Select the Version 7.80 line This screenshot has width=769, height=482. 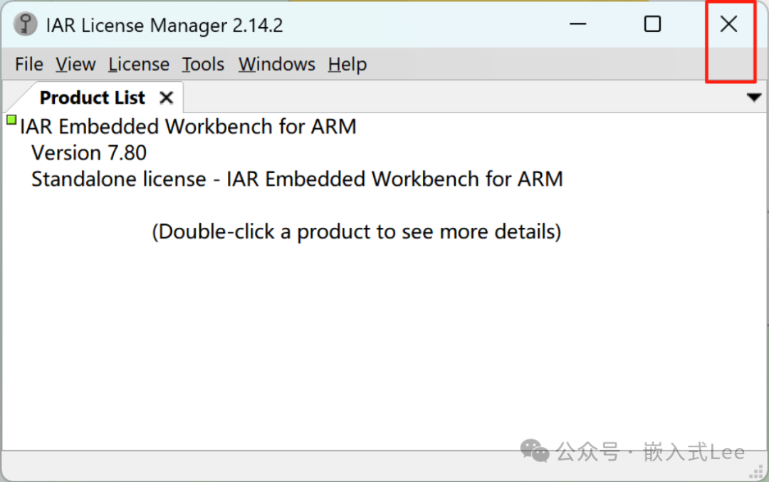click(x=88, y=152)
